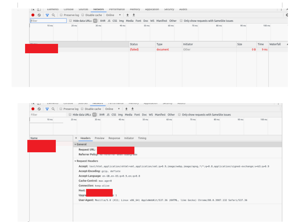The image size is (307, 222).
Task: Select the (failed) status cell
Action: point(134,49)
